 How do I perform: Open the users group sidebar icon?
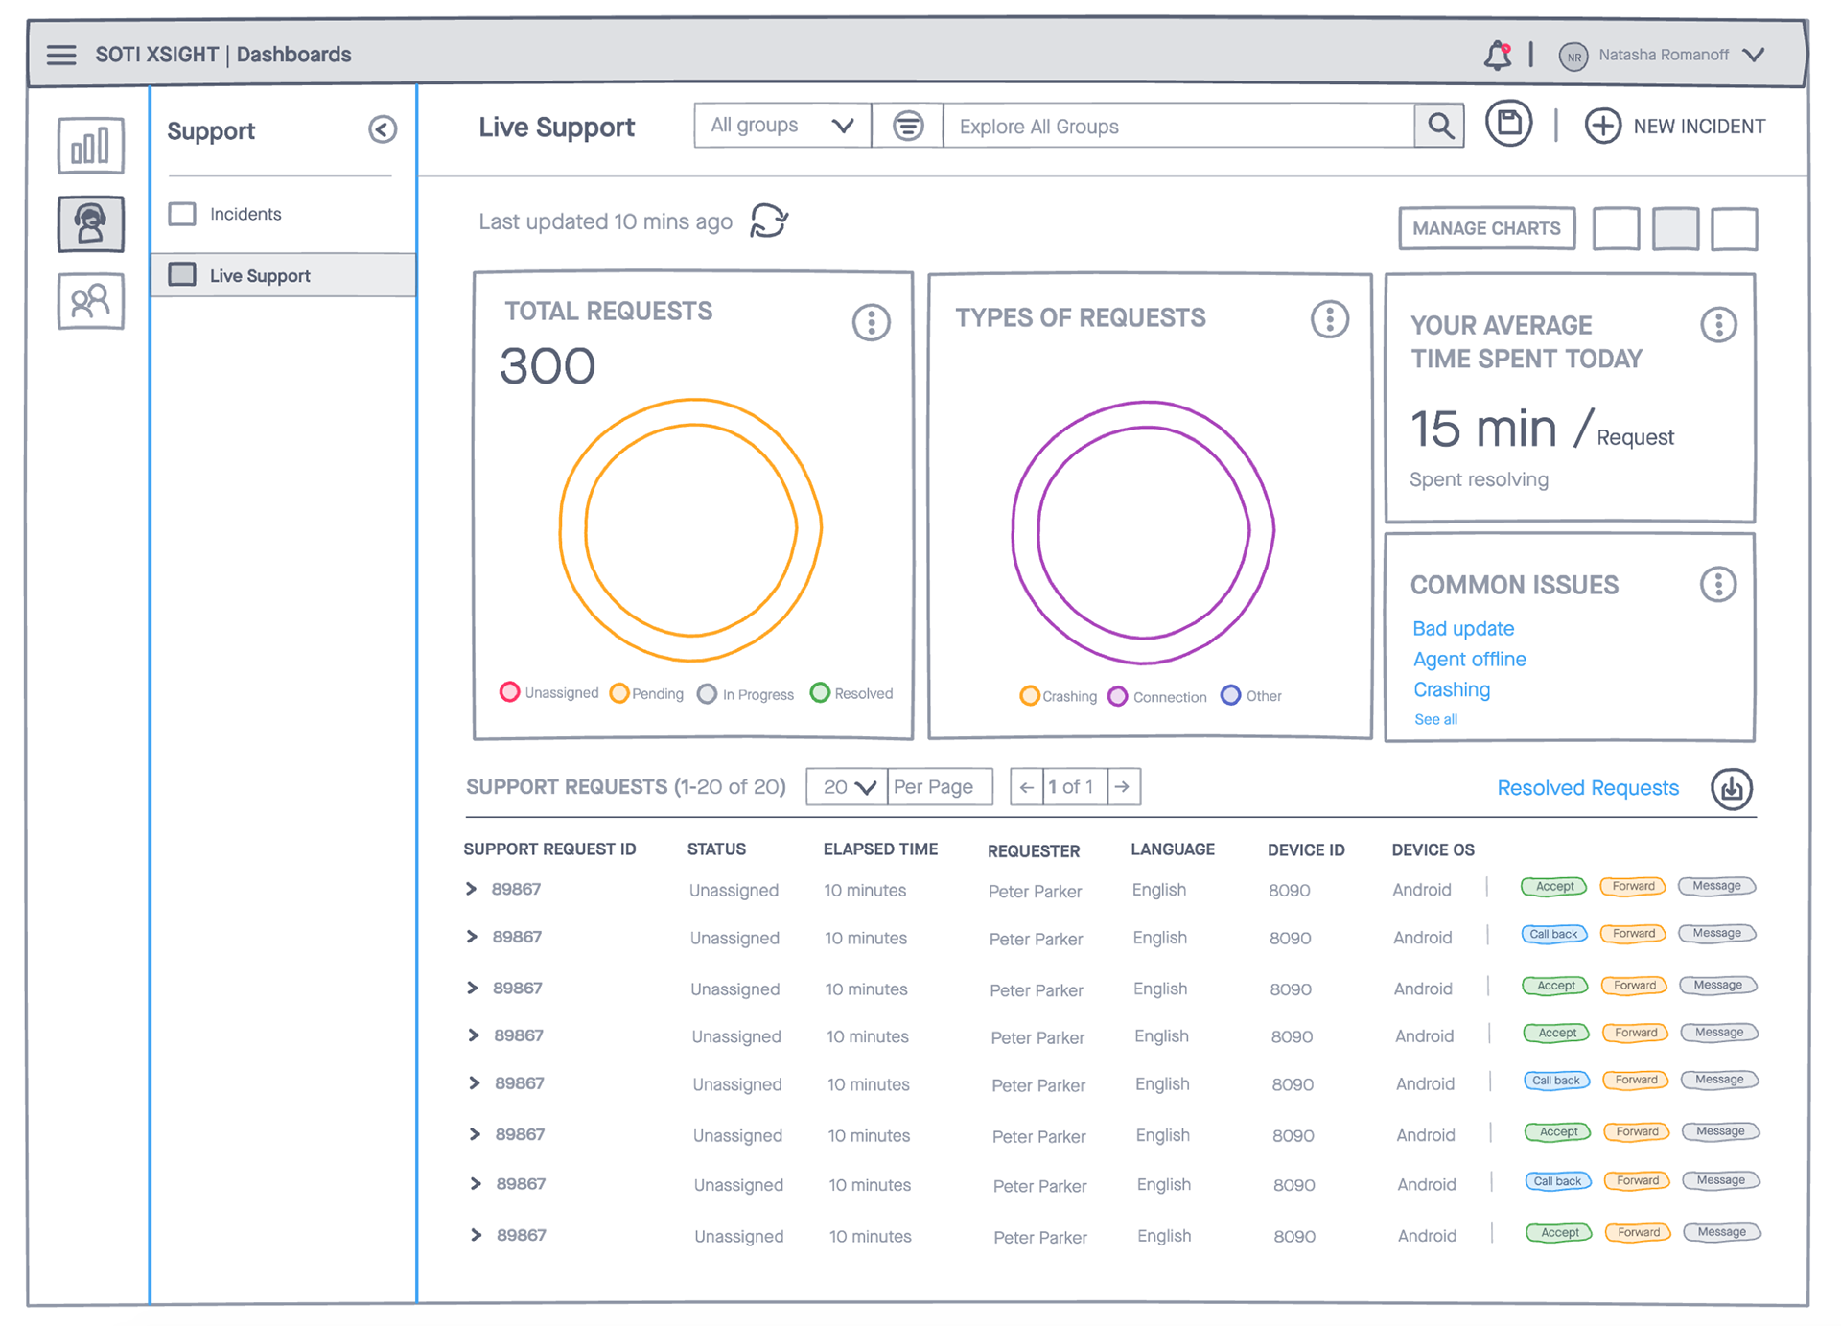coord(90,302)
